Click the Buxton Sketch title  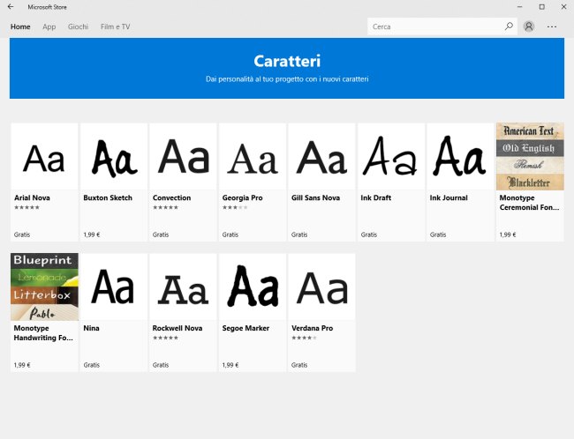coord(108,197)
